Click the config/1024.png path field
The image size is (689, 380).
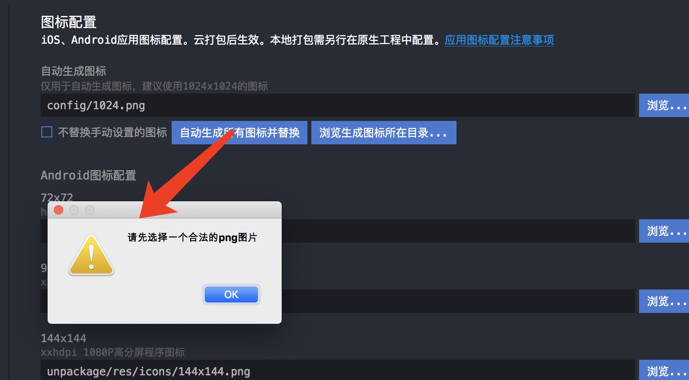click(338, 105)
